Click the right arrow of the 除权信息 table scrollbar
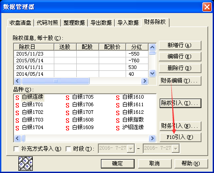214x173 pixels. pos(144,81)
